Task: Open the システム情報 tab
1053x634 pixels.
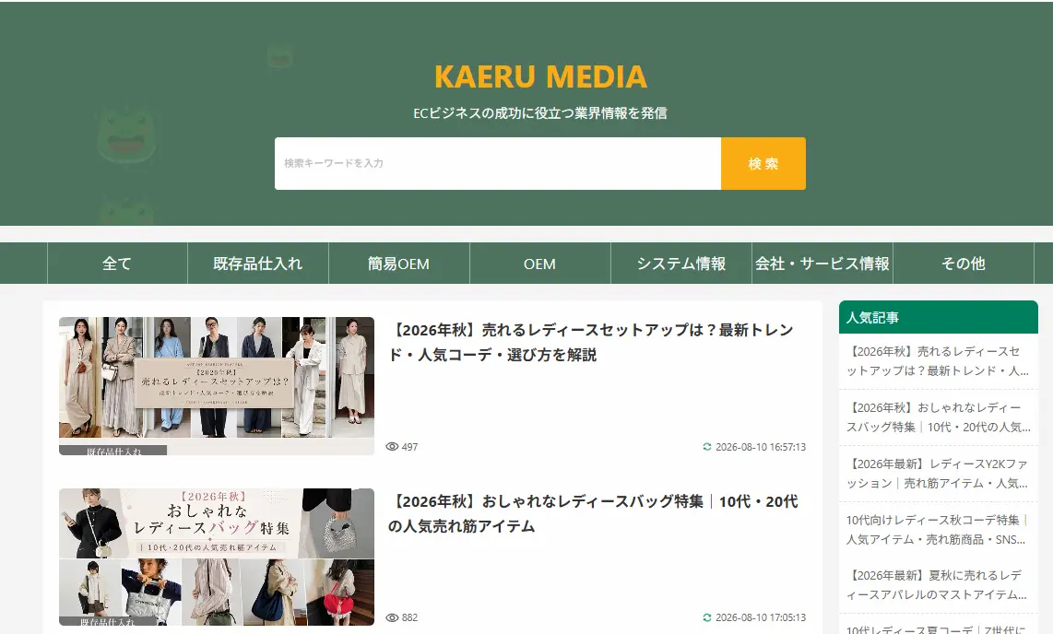Action: pyautogui.click(x=681, y=263)
